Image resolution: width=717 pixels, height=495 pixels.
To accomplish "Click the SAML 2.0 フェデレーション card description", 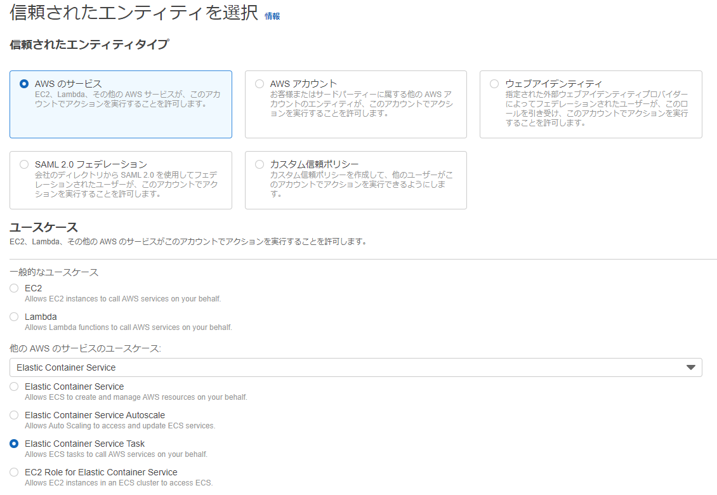I will click(x=126, y=185).
